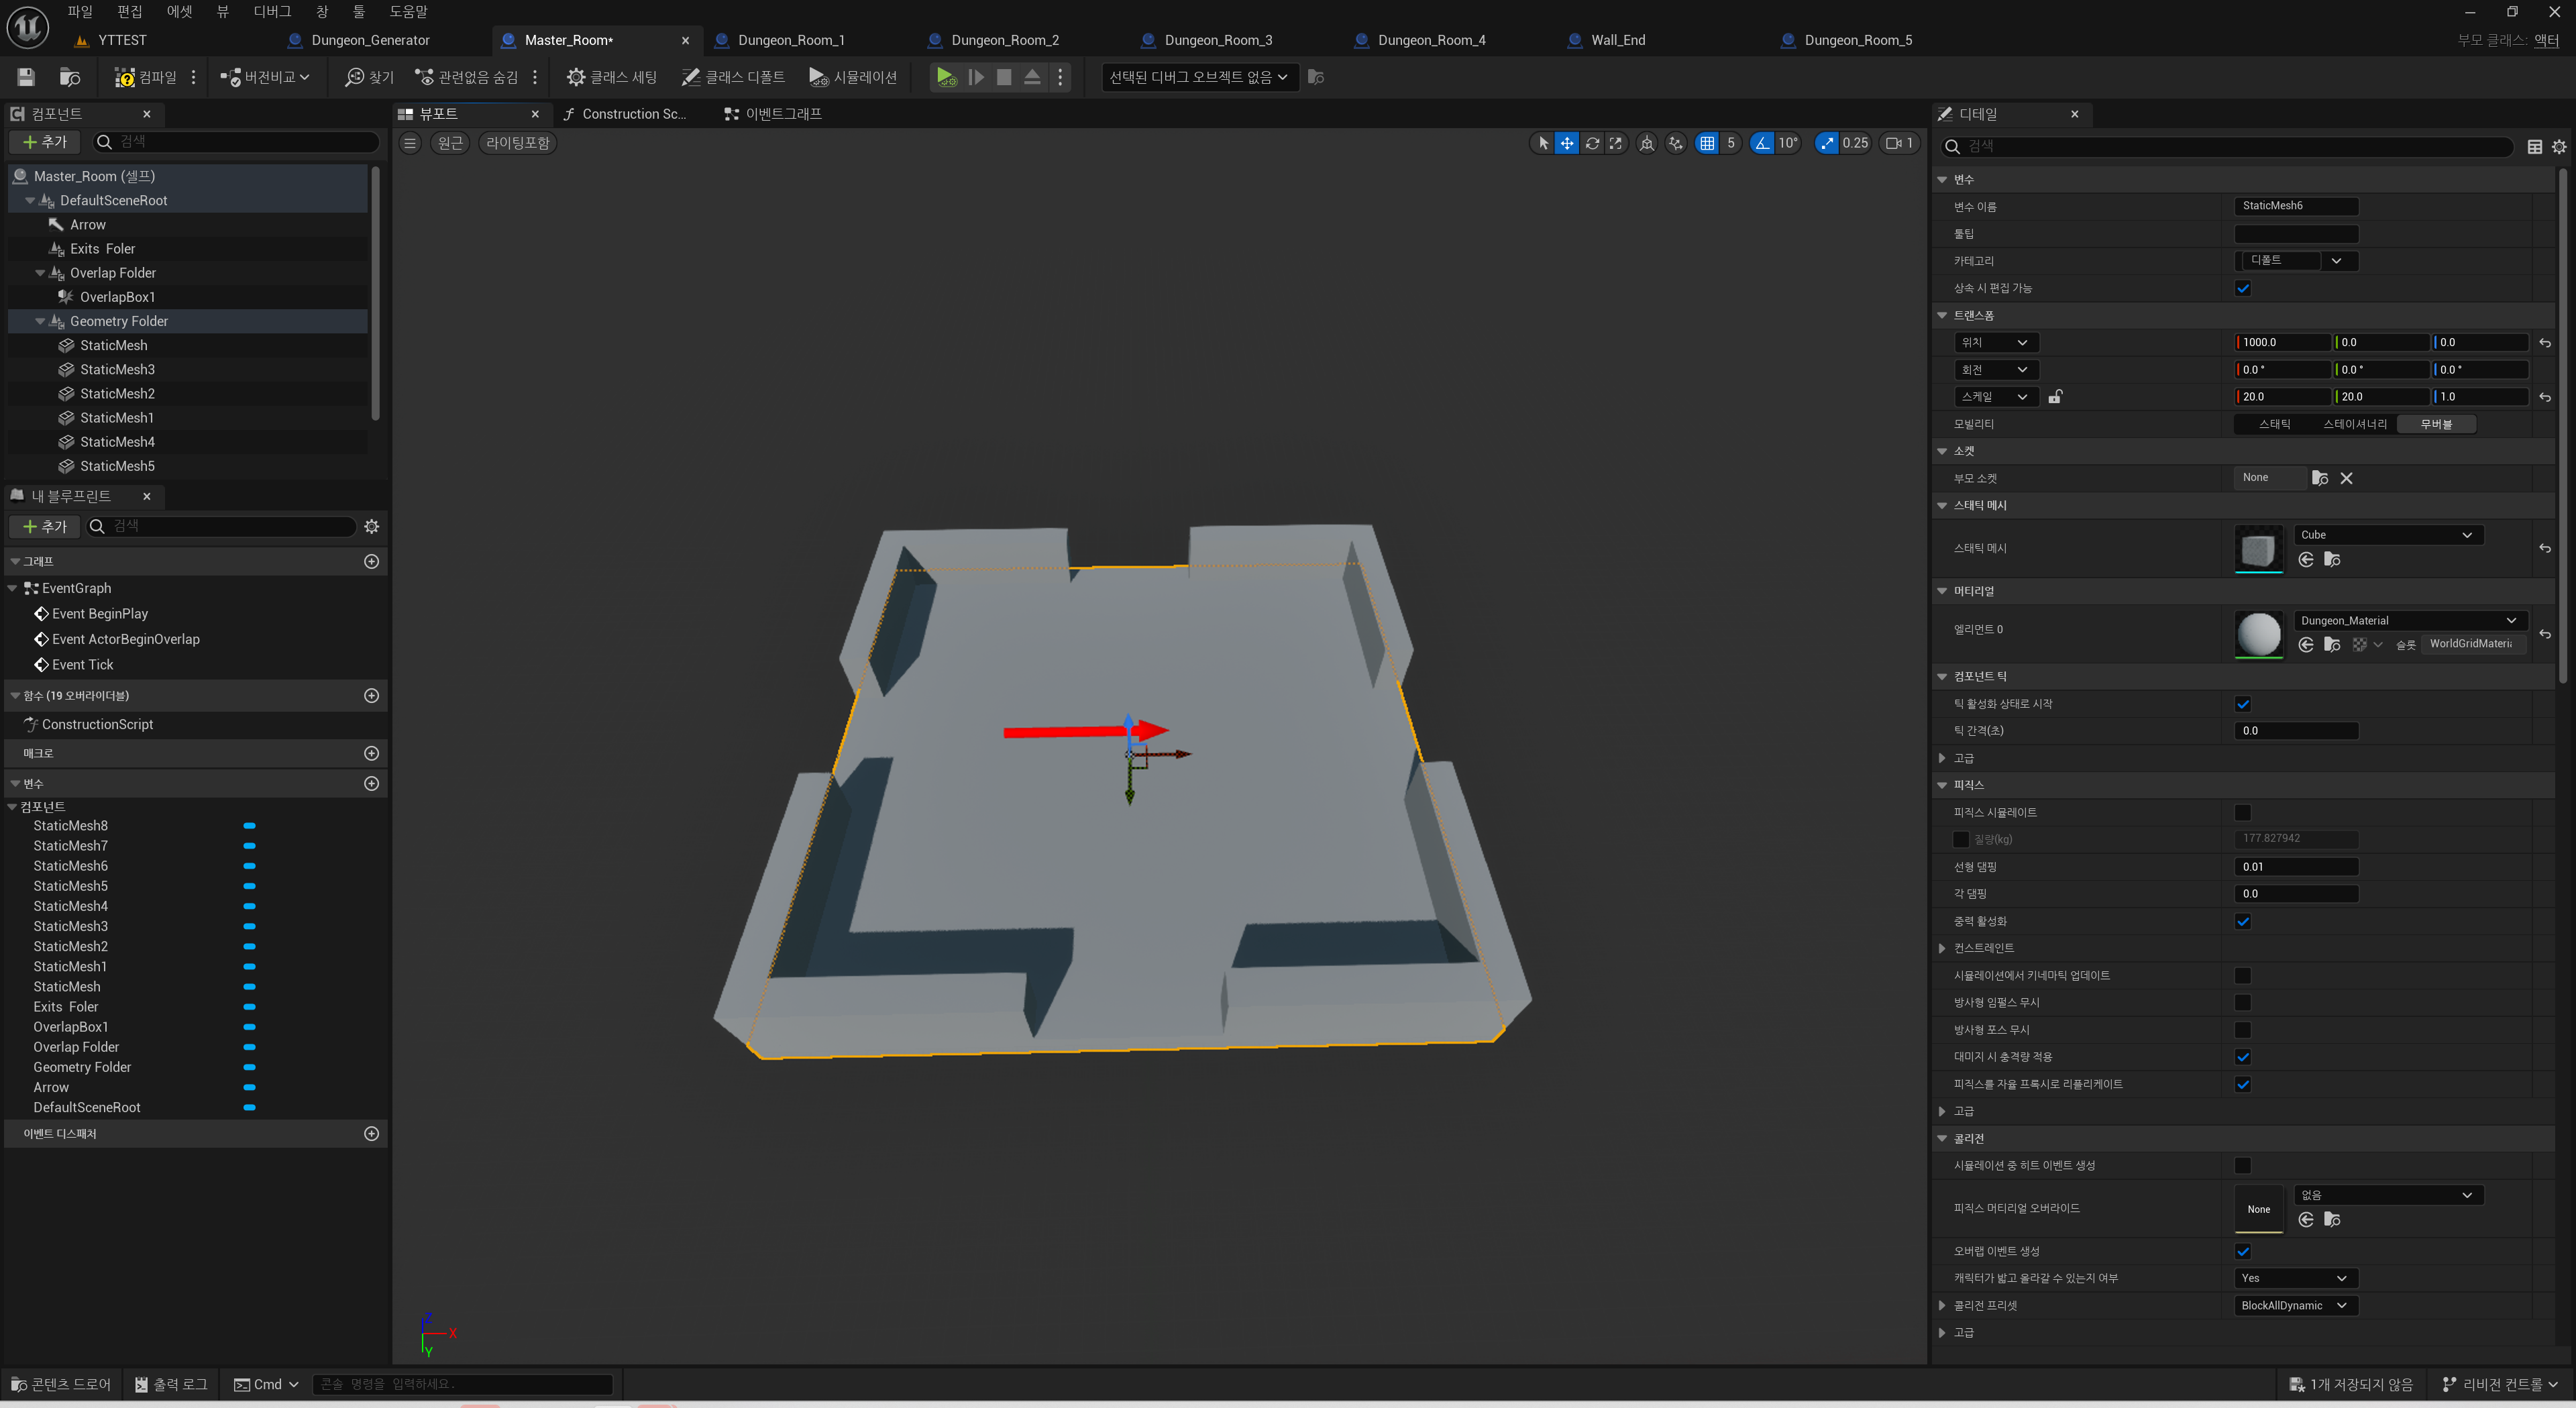Switch to the Dungeon_Room_2 tab
This screenshot has height=1408, width=2576.
click(1004, 40)
